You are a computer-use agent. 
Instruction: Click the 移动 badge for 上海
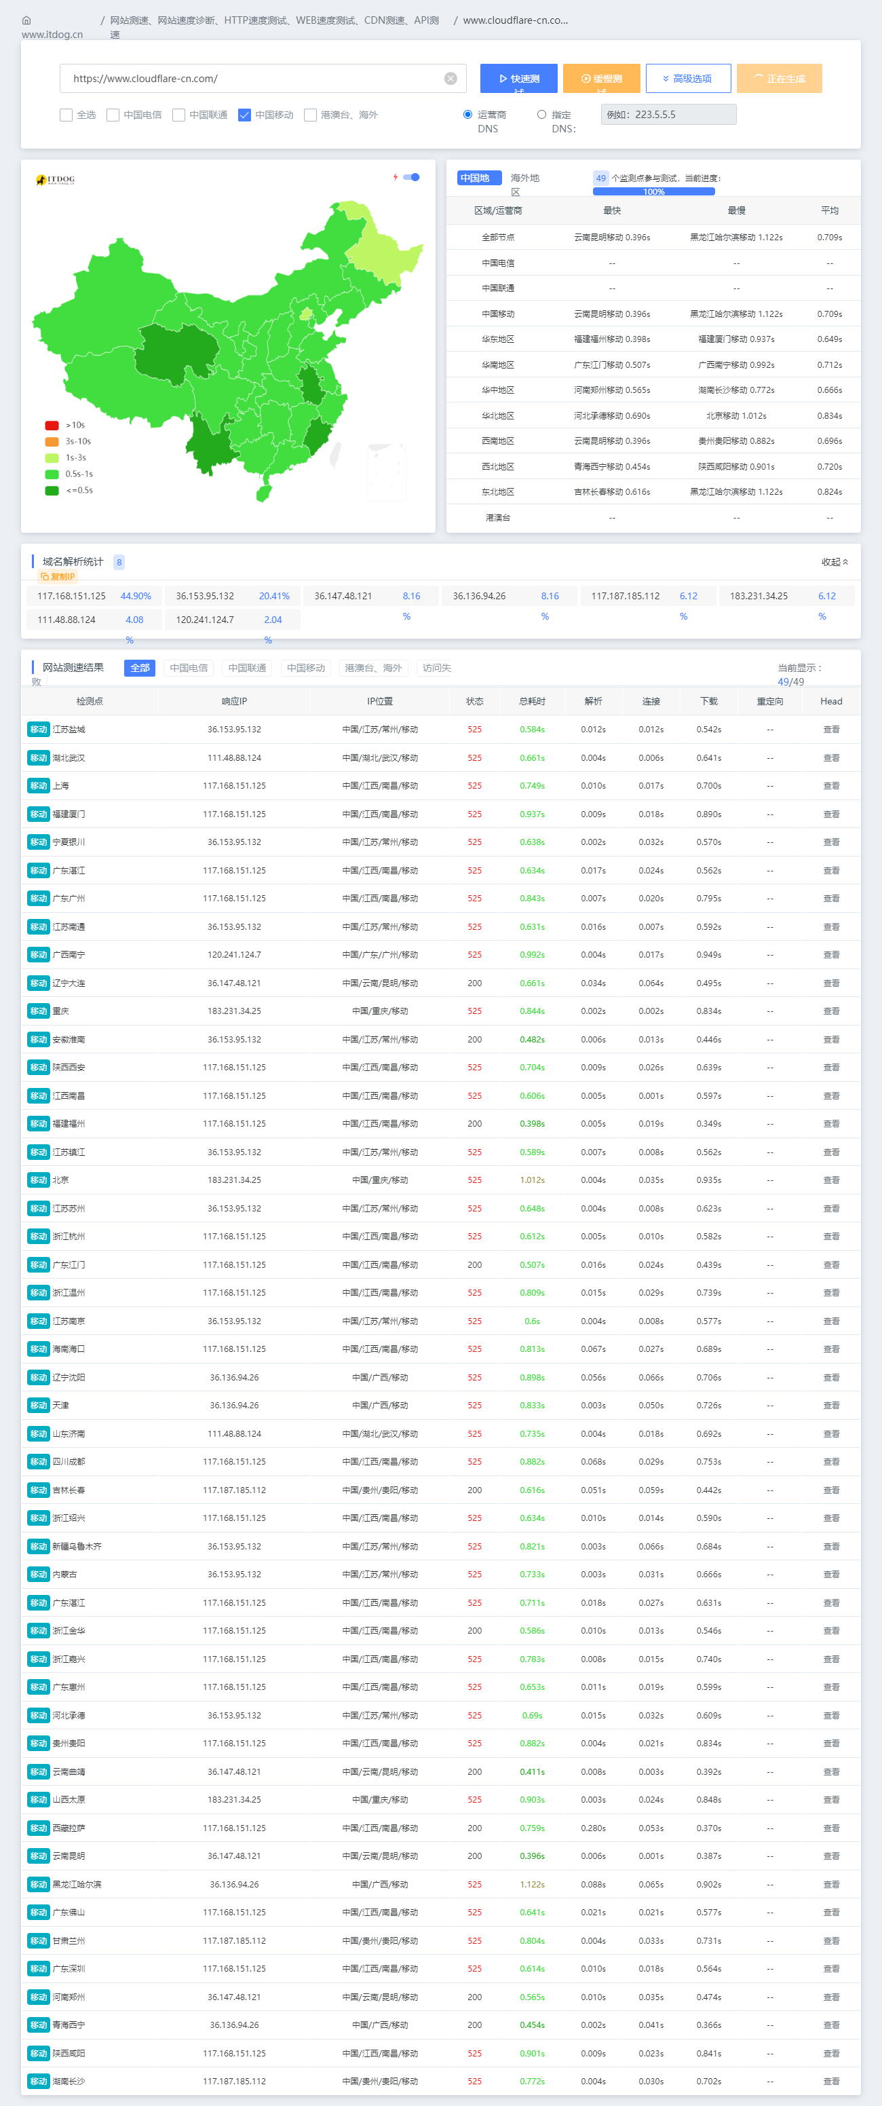pos(39,786)
